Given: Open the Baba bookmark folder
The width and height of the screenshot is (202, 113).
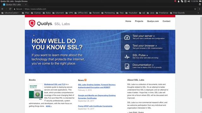Looking at the screenshot, I should [x=47, y=13].
